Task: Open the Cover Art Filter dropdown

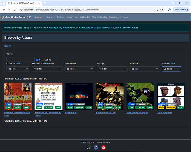Action: [18, 69]
